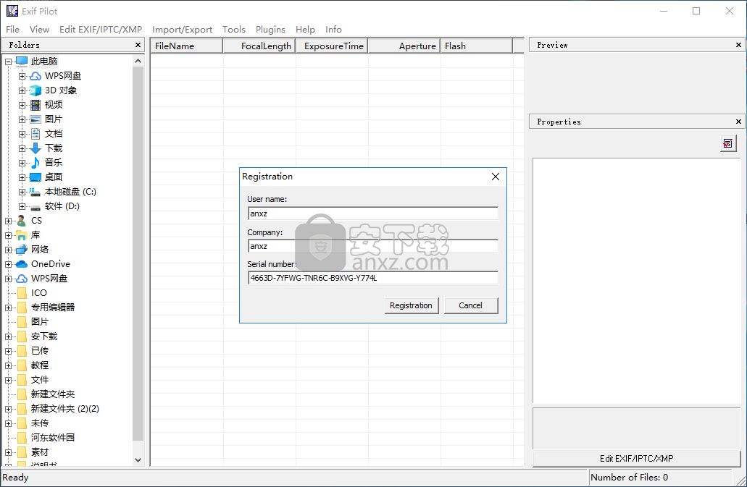Click the 库 libraries icon

click(22, 235)
